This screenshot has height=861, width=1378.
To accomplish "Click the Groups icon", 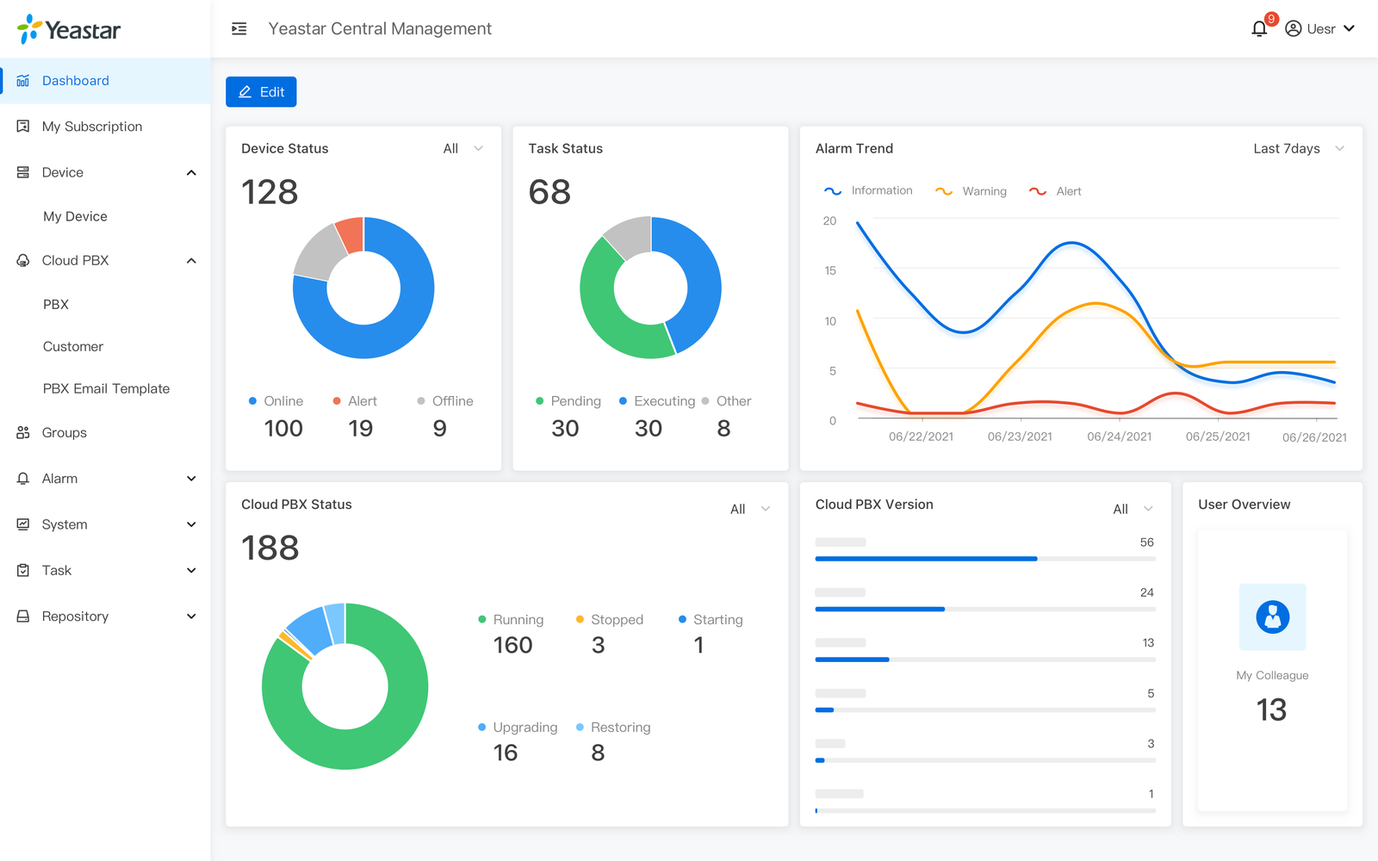I will (x=23, y=432).
